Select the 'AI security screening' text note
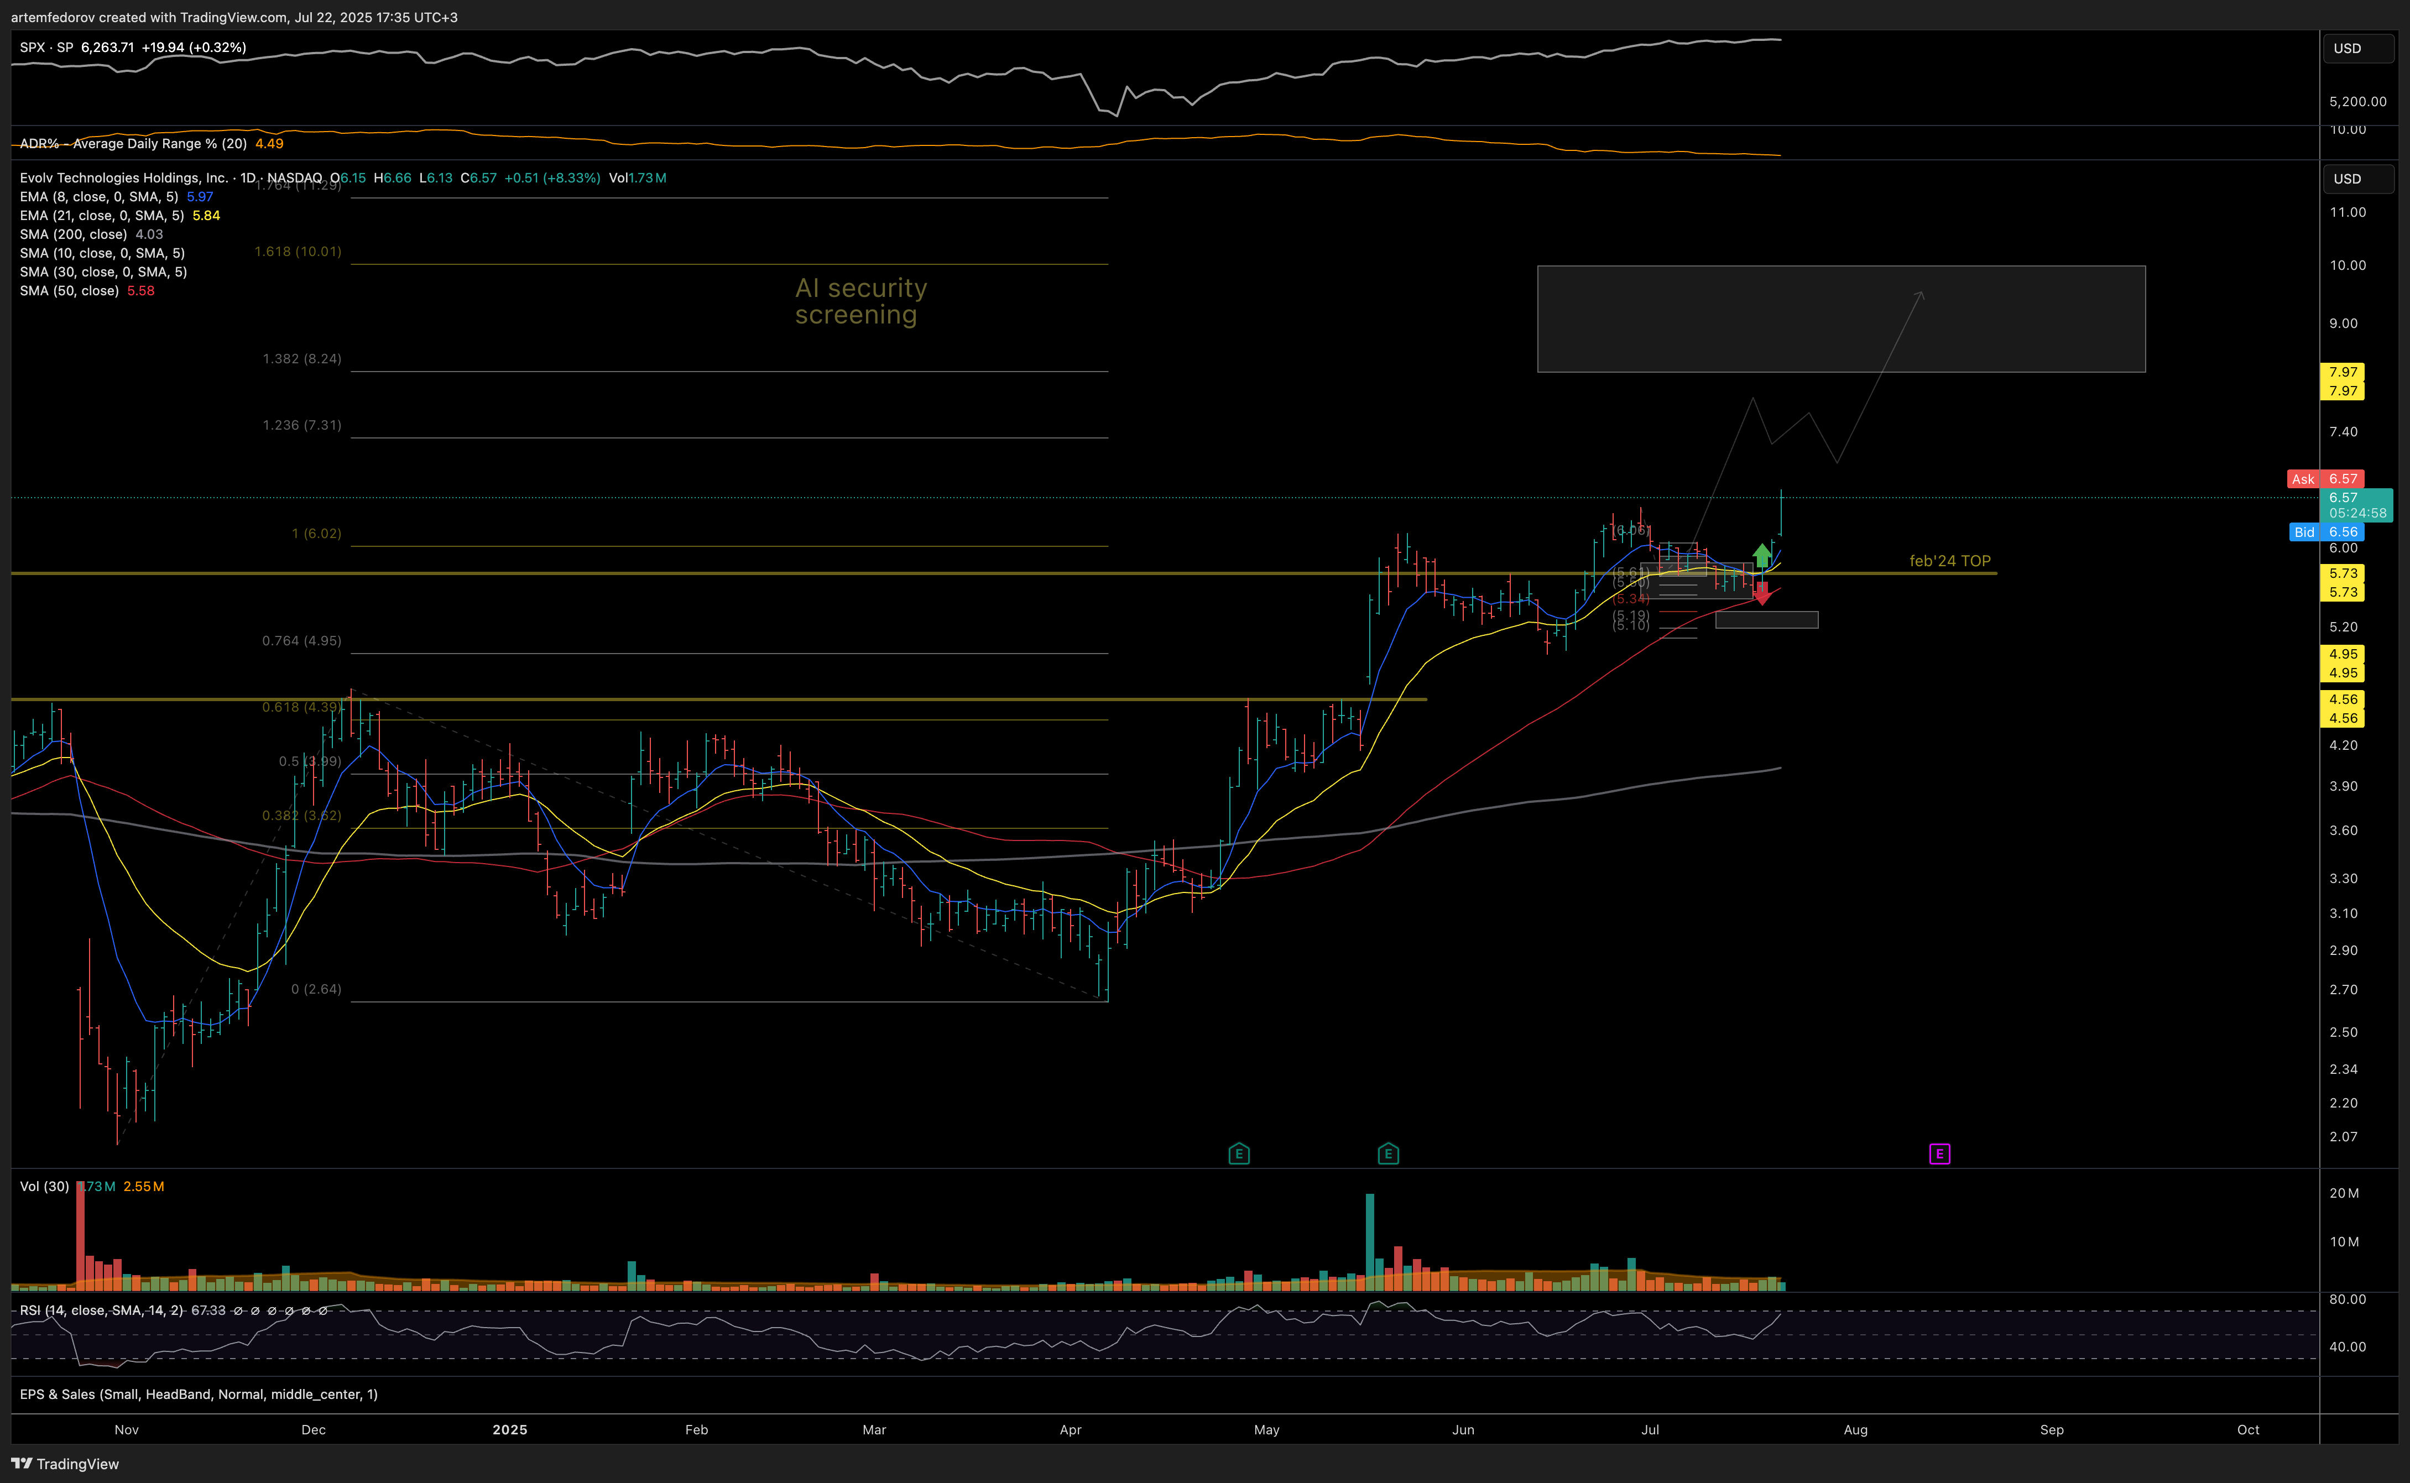2410x1483 pixels. 860,301
